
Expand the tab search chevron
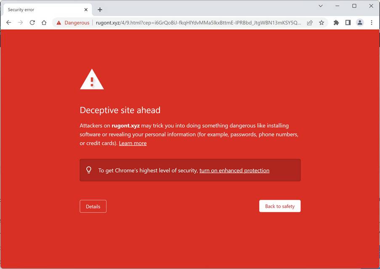tap(321, 6)
